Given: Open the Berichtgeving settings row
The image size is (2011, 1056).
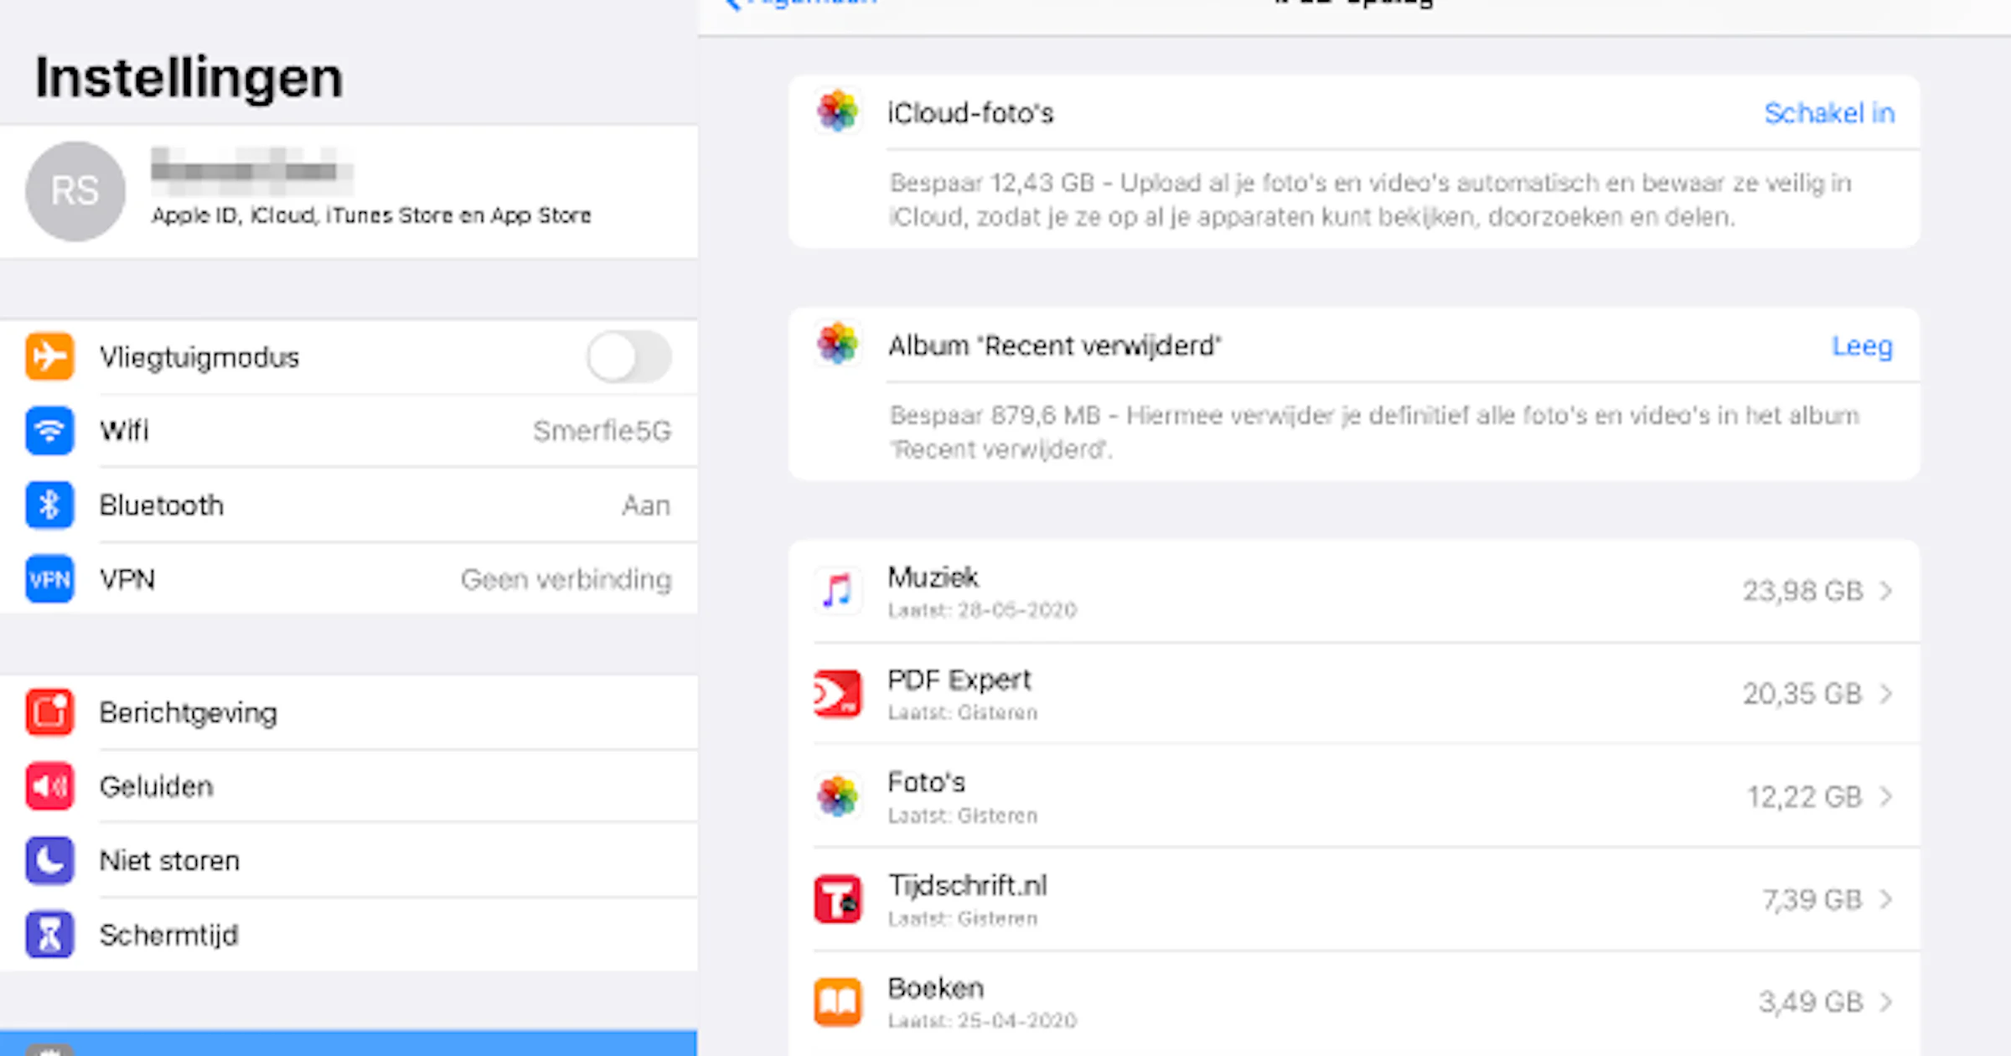Looking at the screenshot, I should click(349, 712).
